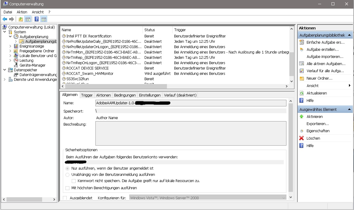The height and width of the screenshot is (210, 354).
Task: Click Aufgabe importieren action
Action: pyautogui.click(x=325, y=56)
